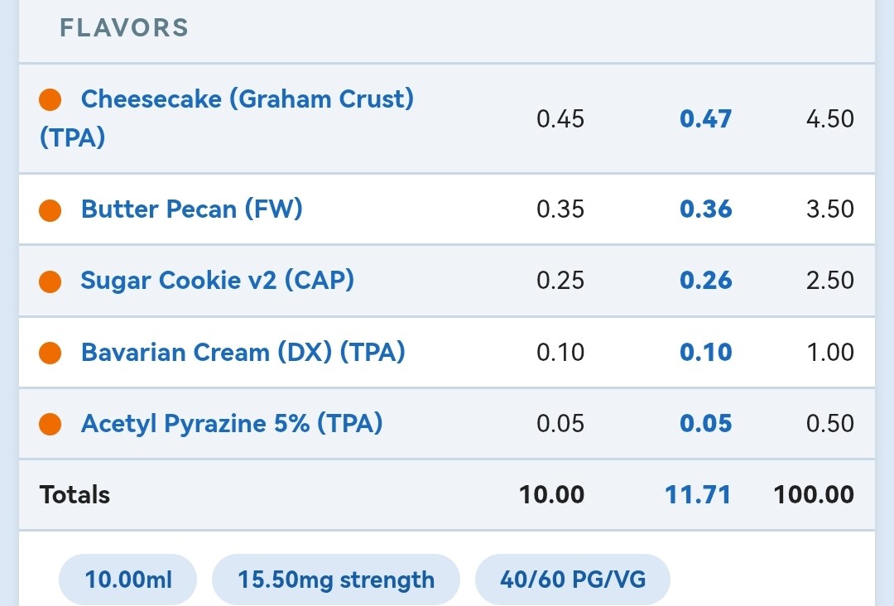Click orange dot beside Sugar Cookie v2
The height and width of the screenshot is (606, 894).
click(50, 281)
